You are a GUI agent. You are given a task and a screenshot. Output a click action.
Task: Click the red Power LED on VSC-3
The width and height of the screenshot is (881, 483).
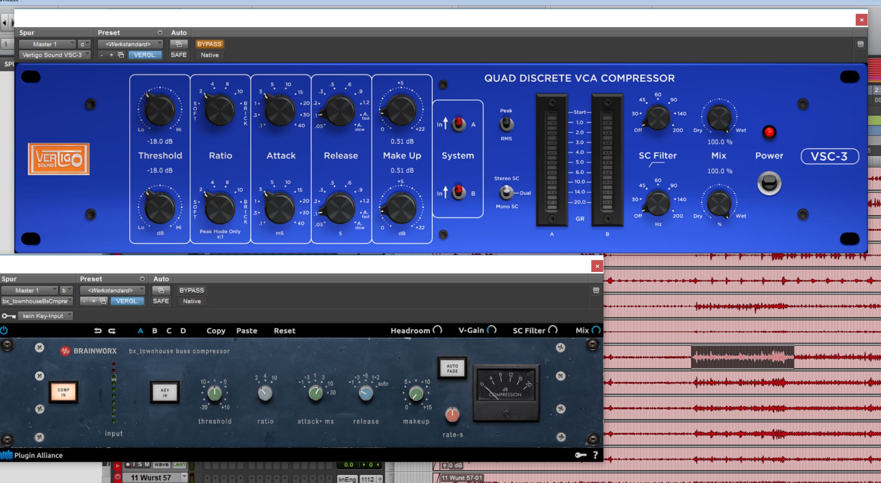(x=769, y=132)
